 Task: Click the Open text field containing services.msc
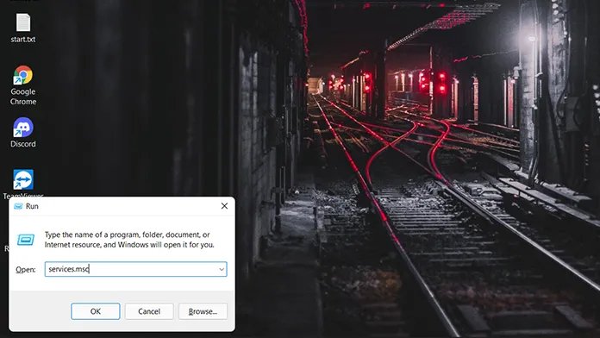(135, 269)
